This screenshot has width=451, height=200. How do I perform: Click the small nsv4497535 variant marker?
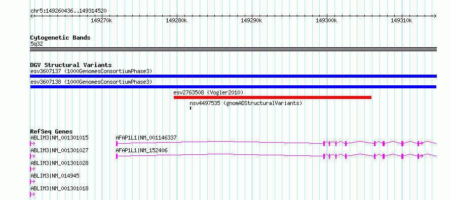pos(191,108)
